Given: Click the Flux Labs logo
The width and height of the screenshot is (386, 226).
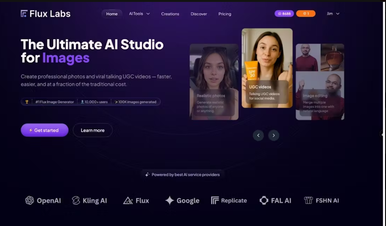Looking at the screenshot, I should click(45, 13).
